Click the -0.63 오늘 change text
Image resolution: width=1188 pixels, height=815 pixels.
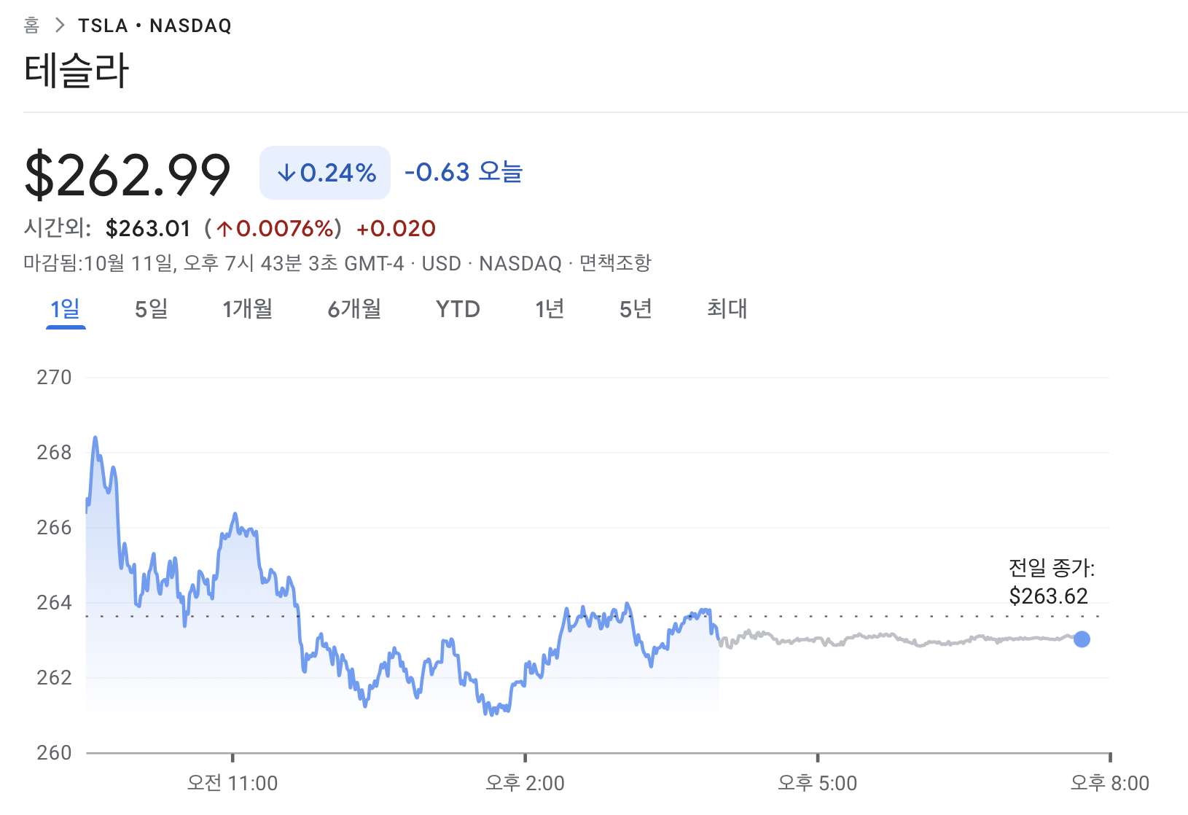464,172
